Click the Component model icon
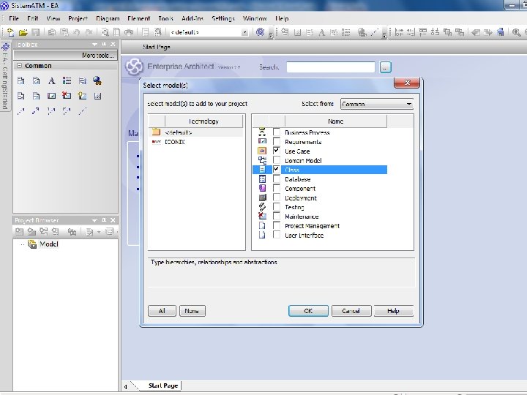The image size is (527, 395). [262, 188]
